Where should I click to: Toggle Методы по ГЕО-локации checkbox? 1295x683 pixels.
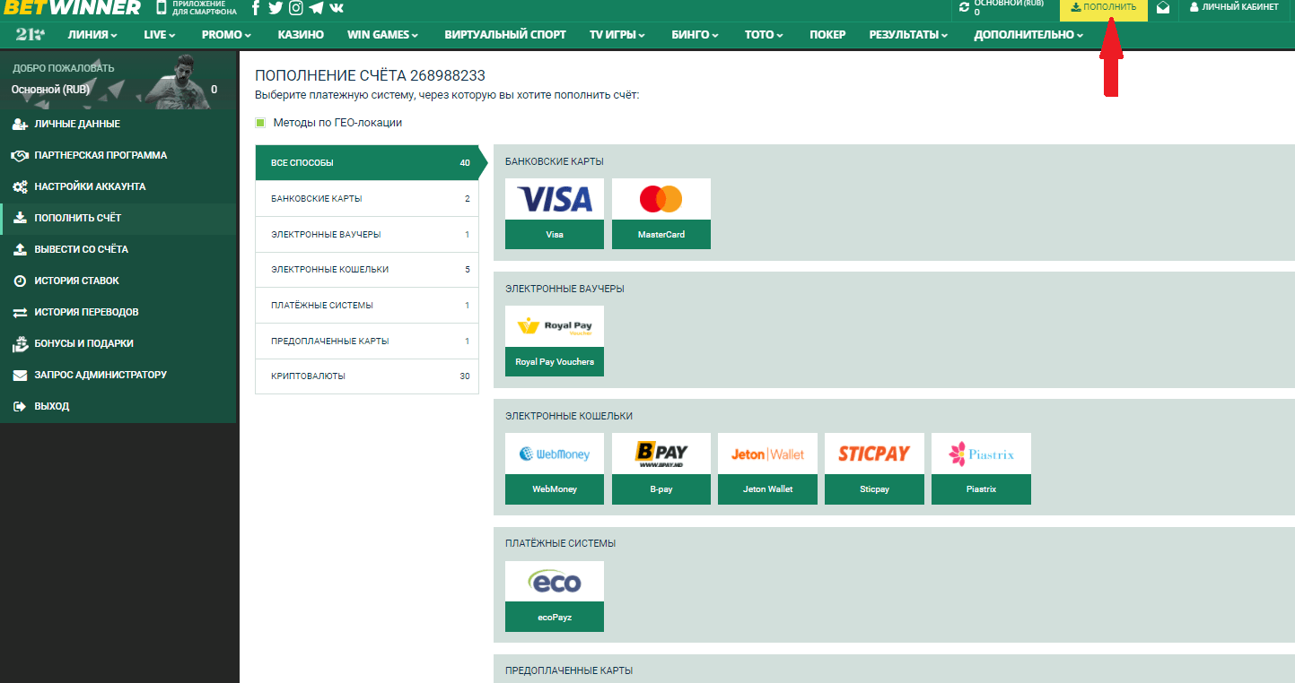pyautogui.click(x=260, y=123)
